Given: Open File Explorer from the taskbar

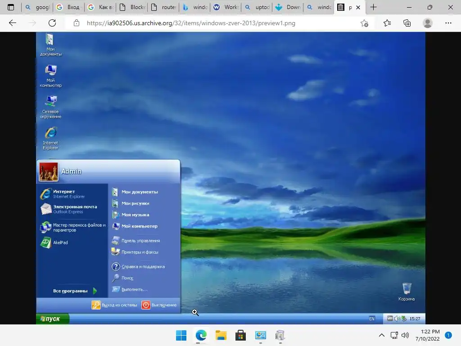Looking at the screenshot, I should [221, 335].
